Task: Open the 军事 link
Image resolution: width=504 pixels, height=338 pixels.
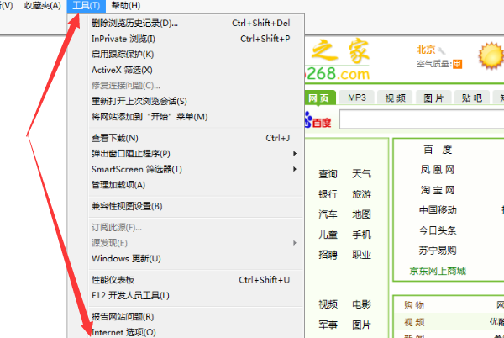Action: click(328, 325)
